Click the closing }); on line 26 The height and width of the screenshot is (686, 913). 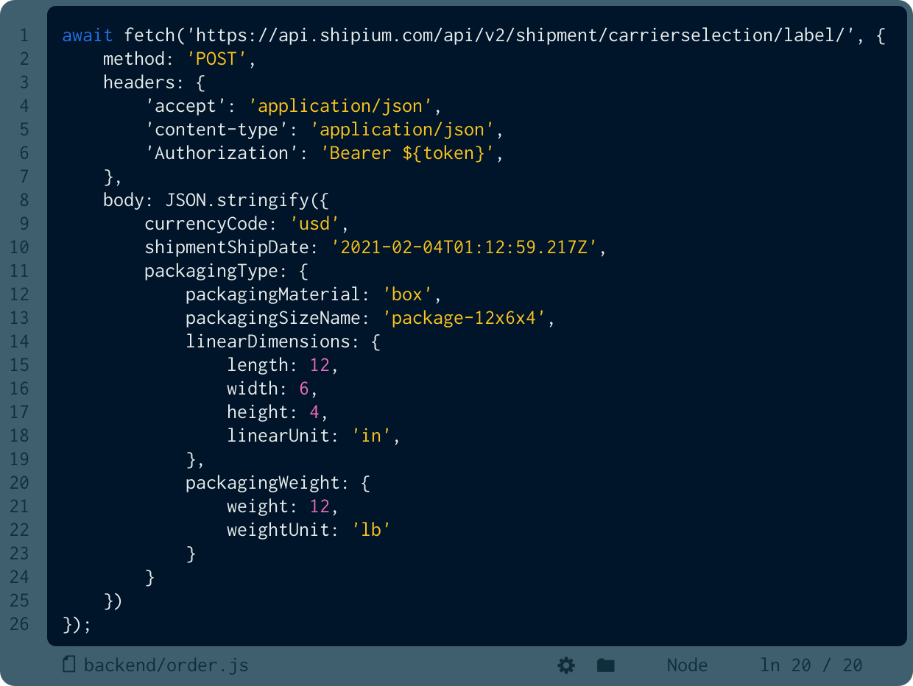77,624
